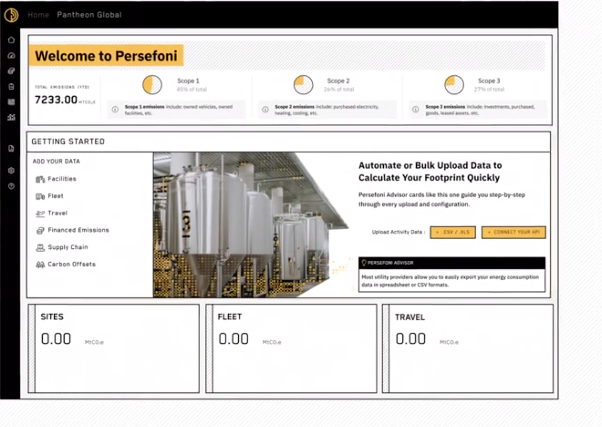
Task: Click the Scope 1 label
Action: pos(188,81)
